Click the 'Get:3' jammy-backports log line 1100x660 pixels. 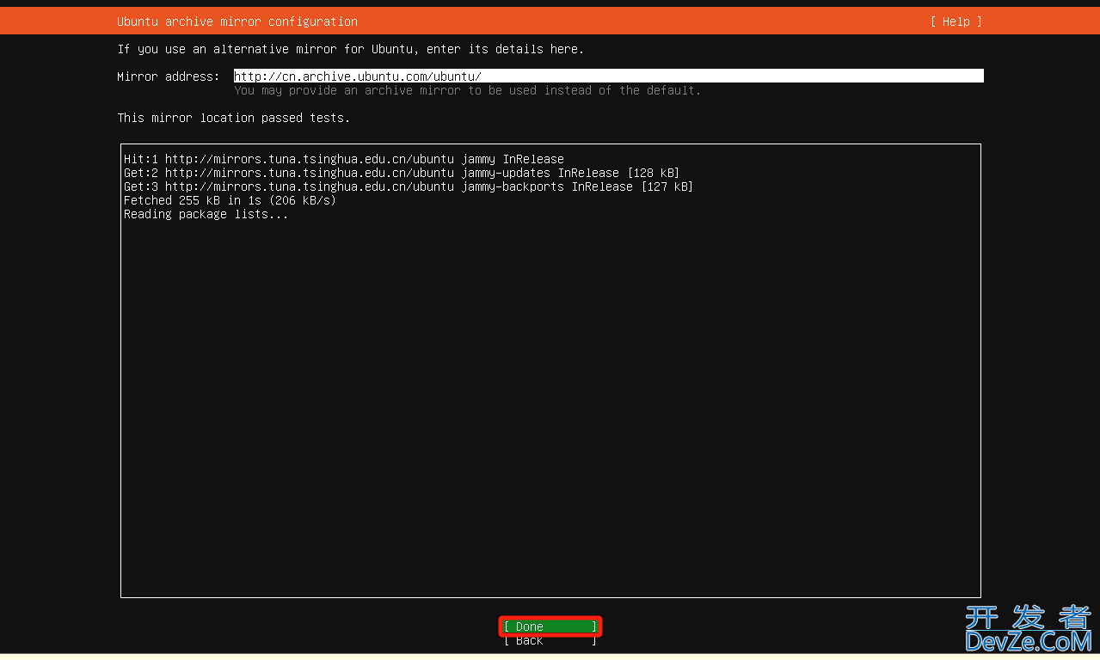click(409, 186)
